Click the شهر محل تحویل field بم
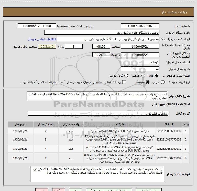 coord(140,69)
